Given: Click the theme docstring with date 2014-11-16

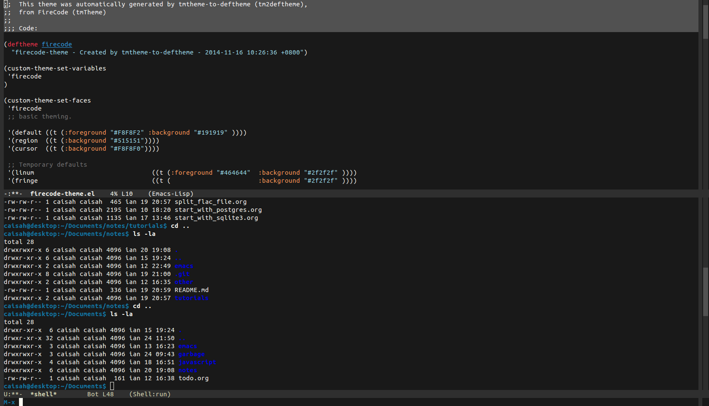Looking at the screenshot, I should [157, 52].
